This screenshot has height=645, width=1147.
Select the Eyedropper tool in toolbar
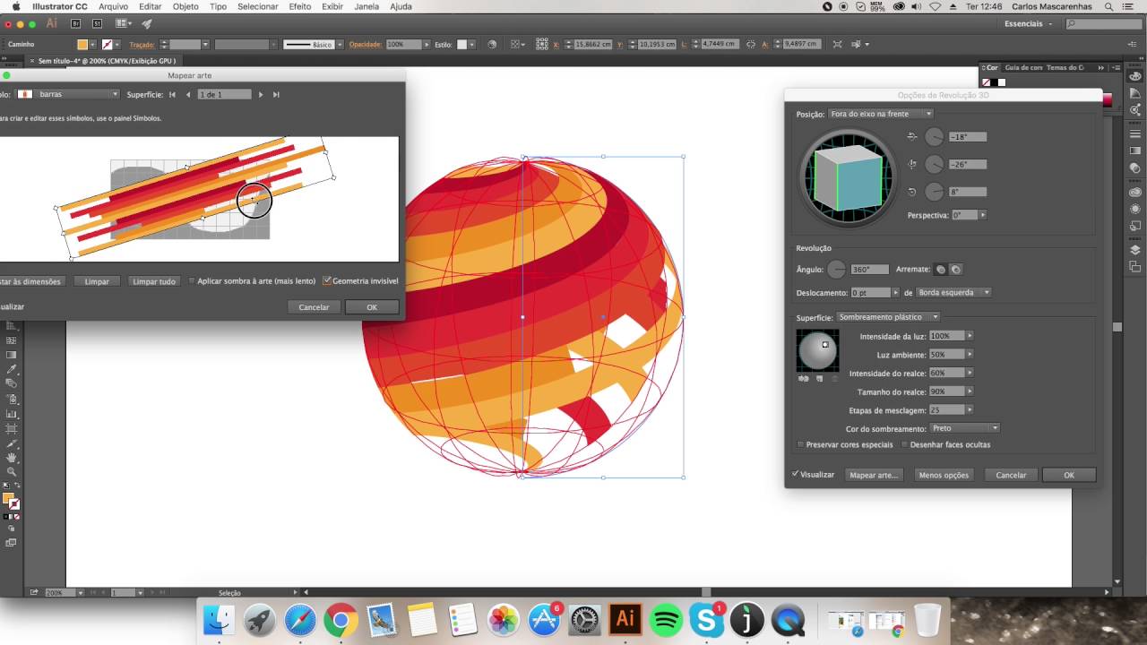pyautogui.click(x=12, y=369)
